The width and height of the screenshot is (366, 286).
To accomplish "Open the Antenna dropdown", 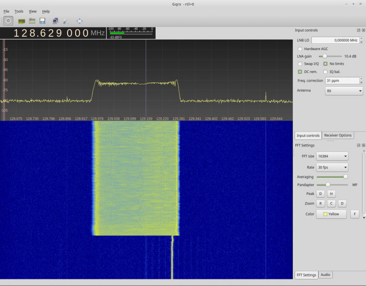I will click(344, 91).
